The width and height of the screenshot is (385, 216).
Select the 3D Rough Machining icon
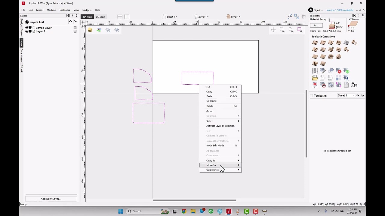(315, 64)
